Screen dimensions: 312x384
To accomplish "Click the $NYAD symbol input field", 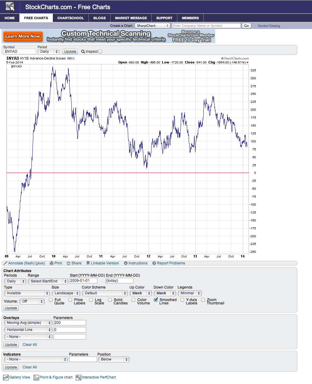I will pos(20,52).
